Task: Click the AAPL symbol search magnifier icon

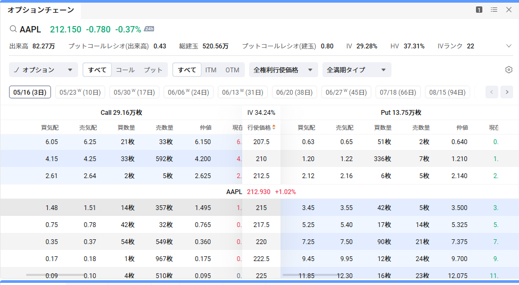Action: tap(13, 29)
